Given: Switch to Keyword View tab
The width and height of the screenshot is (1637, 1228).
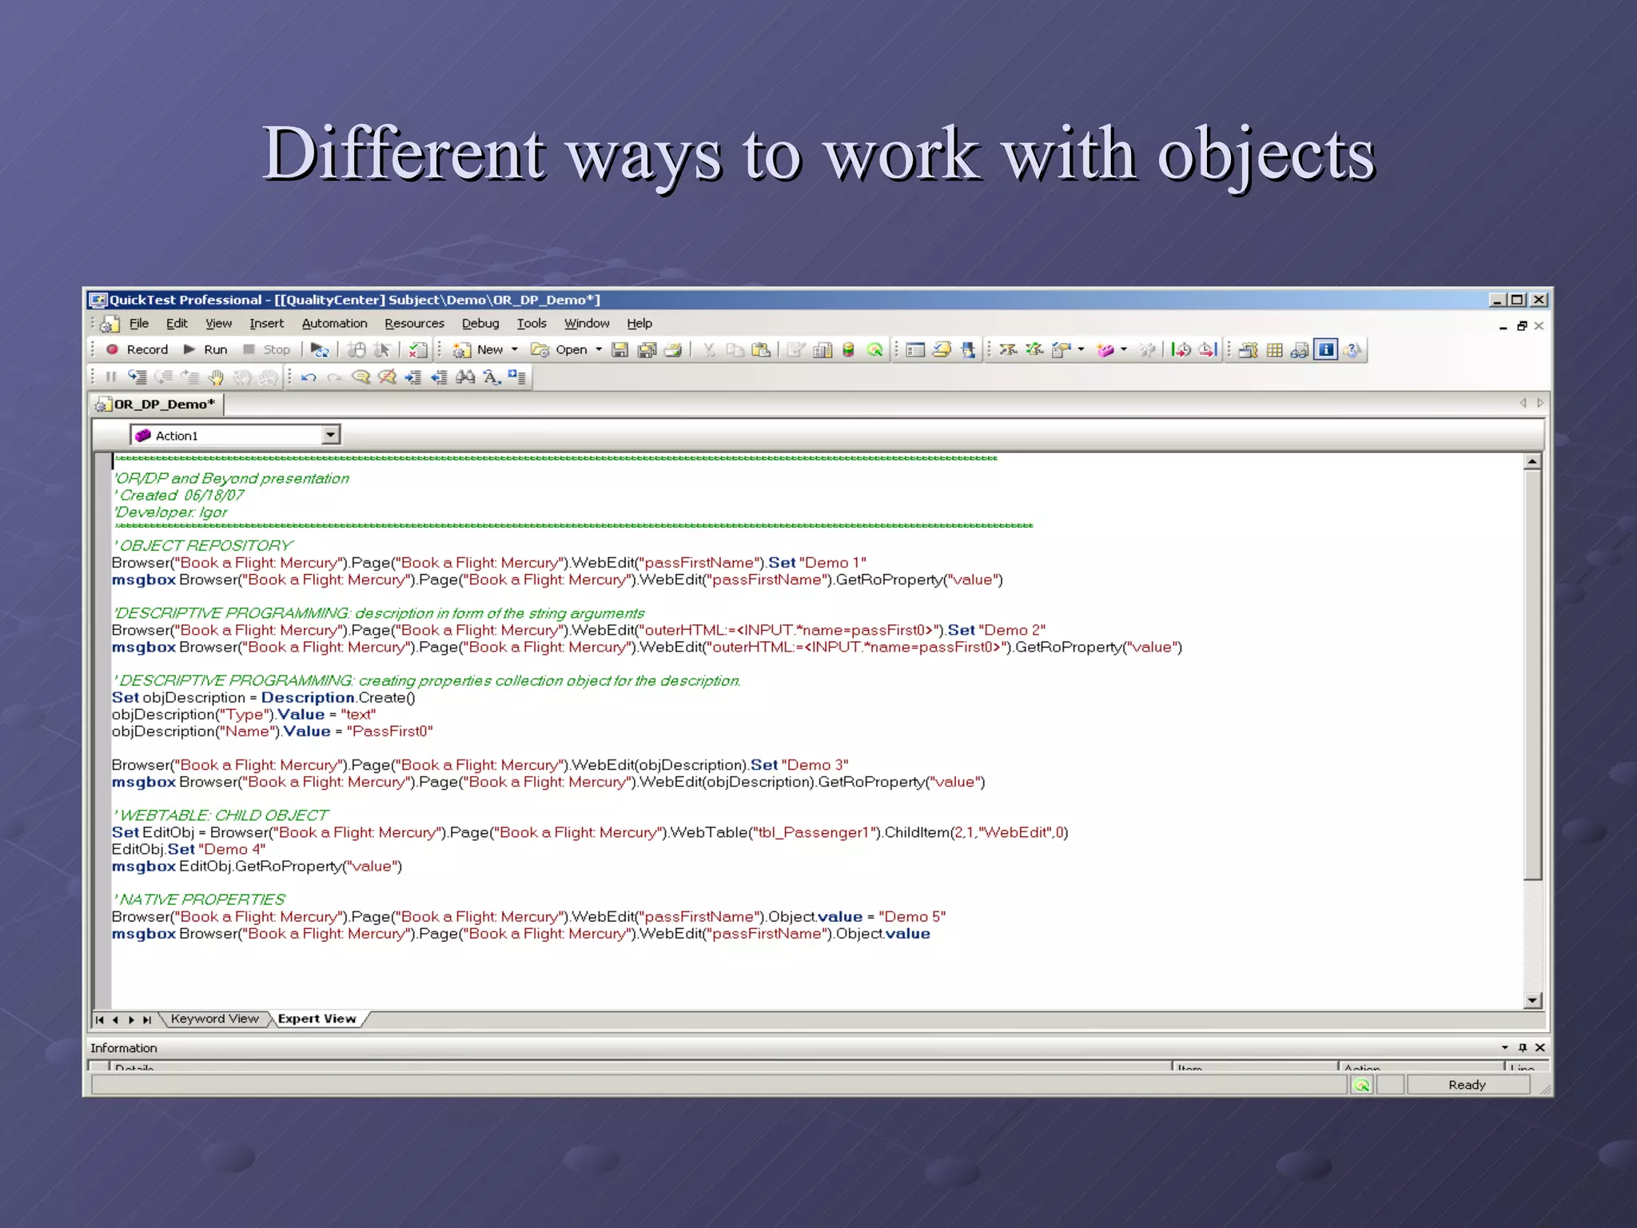Looking at the screenshot, I should [214, 1019].
